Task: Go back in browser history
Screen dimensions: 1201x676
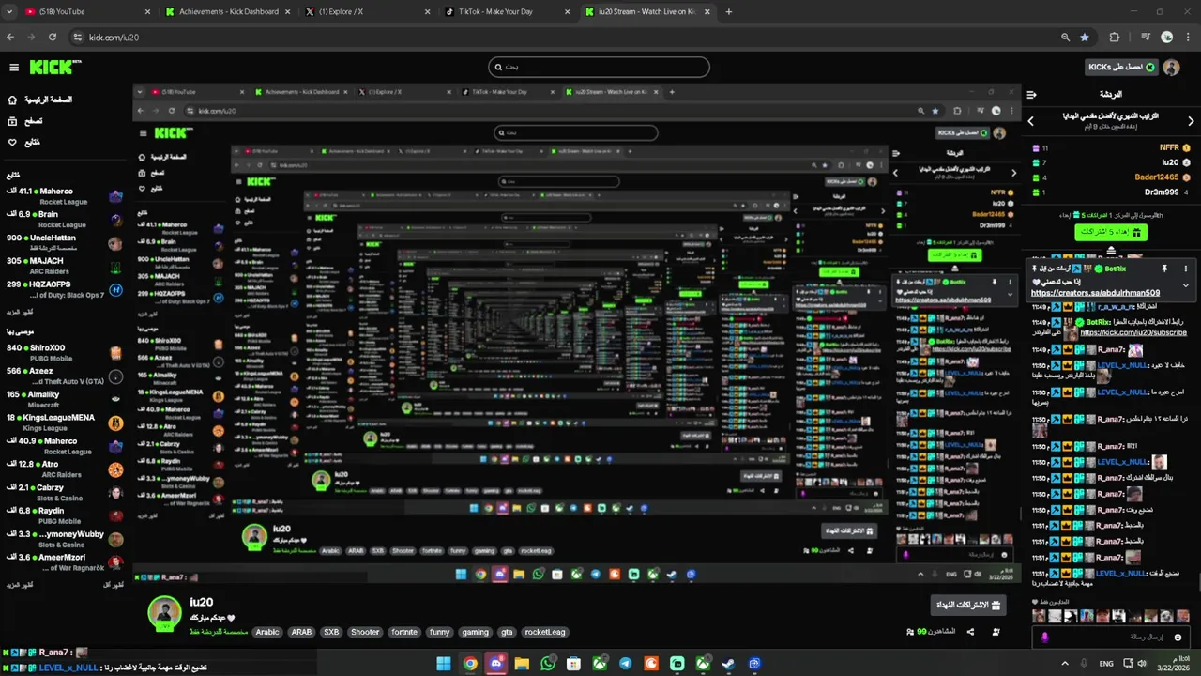Action: pos(10,38)
